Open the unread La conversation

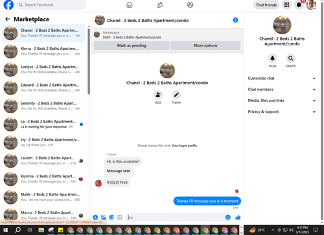point(43,124)
